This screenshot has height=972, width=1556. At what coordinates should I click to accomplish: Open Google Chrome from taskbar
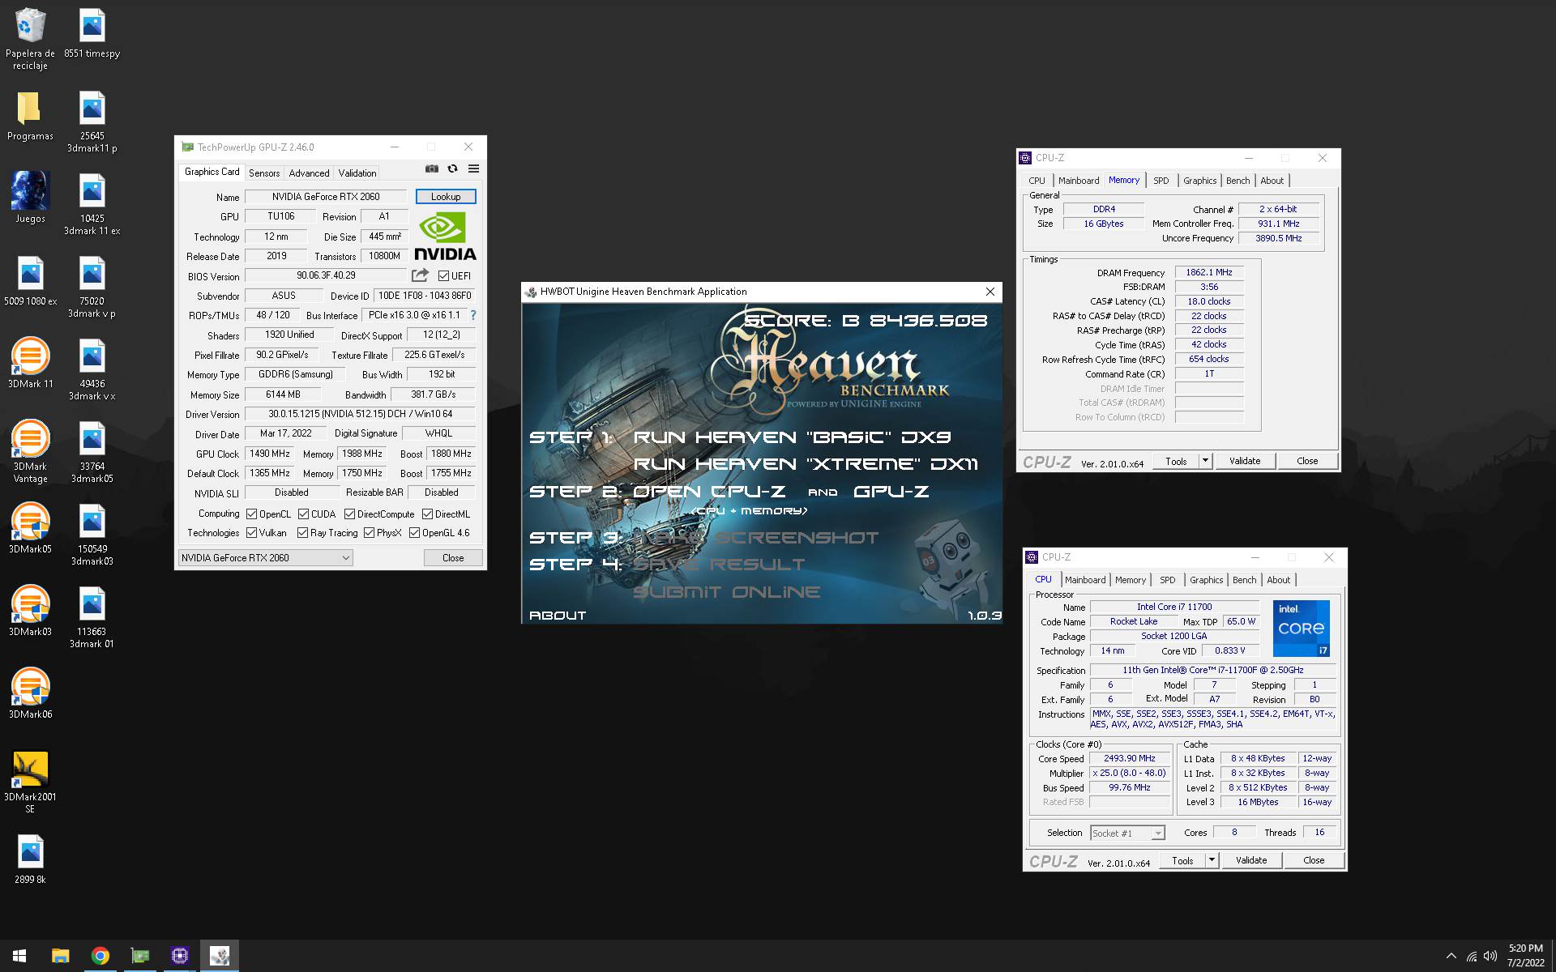[100, 956]
